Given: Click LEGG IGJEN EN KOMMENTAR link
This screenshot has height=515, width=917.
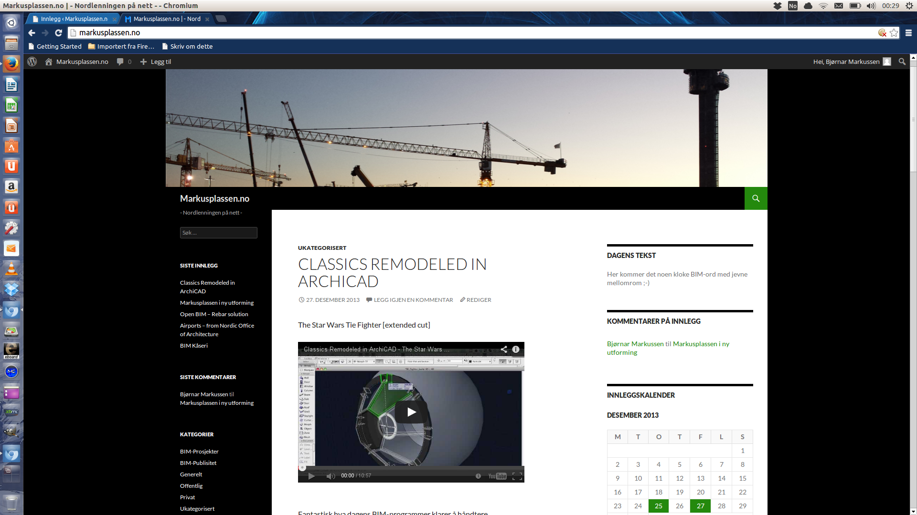Looking at the screenshot, I should (409, 300).
